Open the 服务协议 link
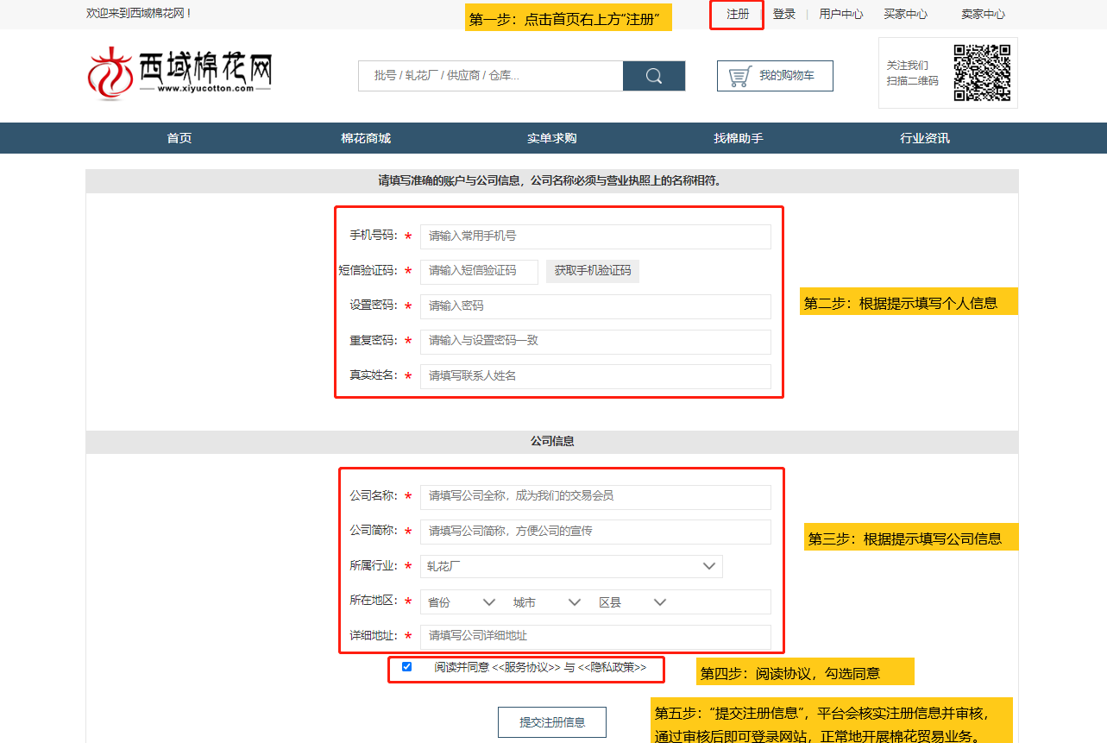Viewport: 1107px width, 743px height. pos(526,667)
